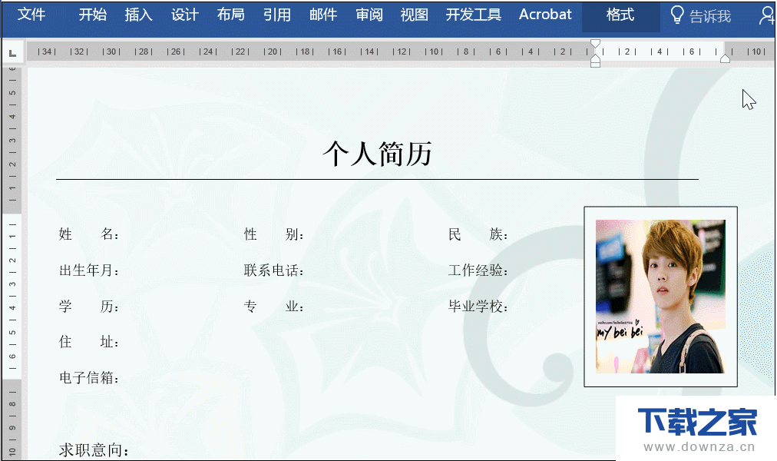The width and height of the screenshot is (777, 461).
Task: Open the 格式 picture tools tab
Action: pos(620,15)
